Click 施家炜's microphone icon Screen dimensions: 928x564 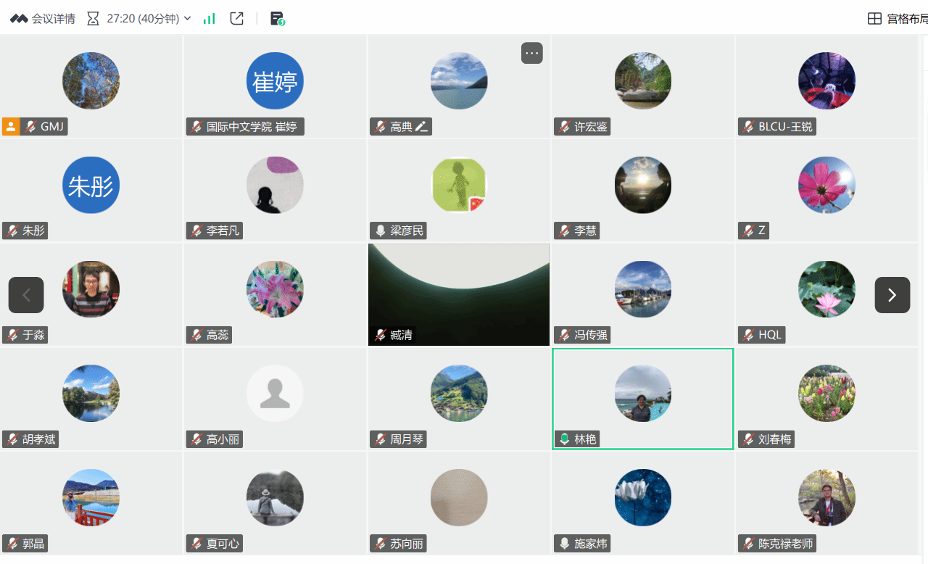coord(564,544)
